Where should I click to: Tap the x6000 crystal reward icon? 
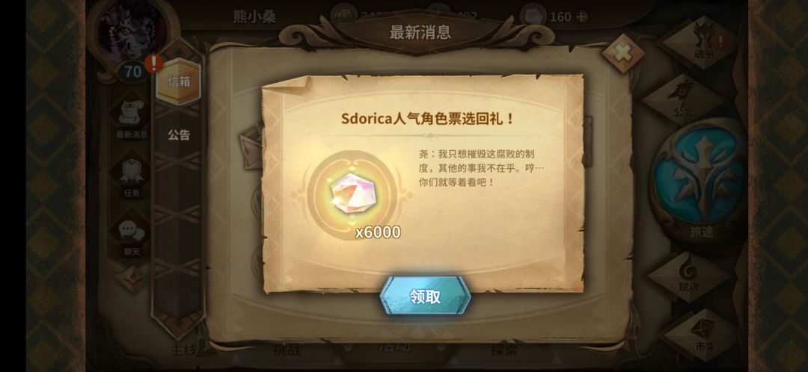point(352,194)
